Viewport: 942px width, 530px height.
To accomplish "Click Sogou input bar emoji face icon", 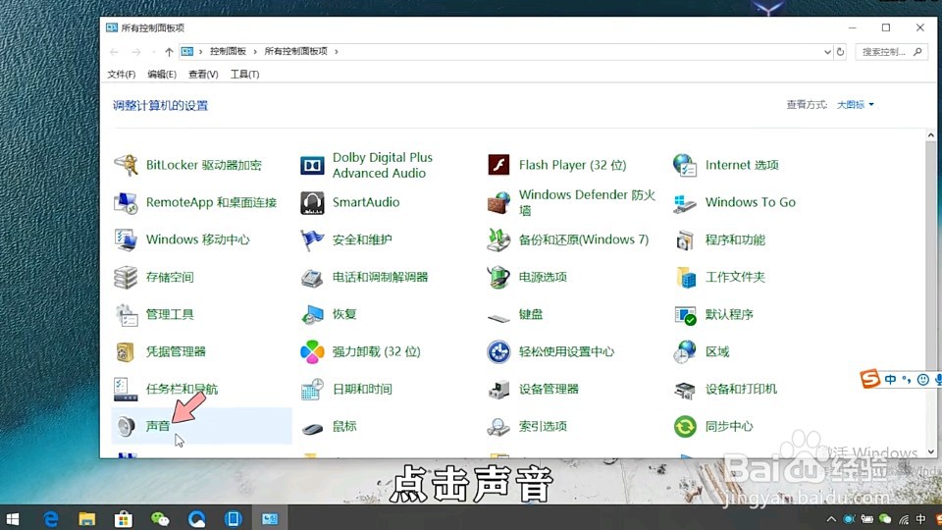I will point(923,379).
